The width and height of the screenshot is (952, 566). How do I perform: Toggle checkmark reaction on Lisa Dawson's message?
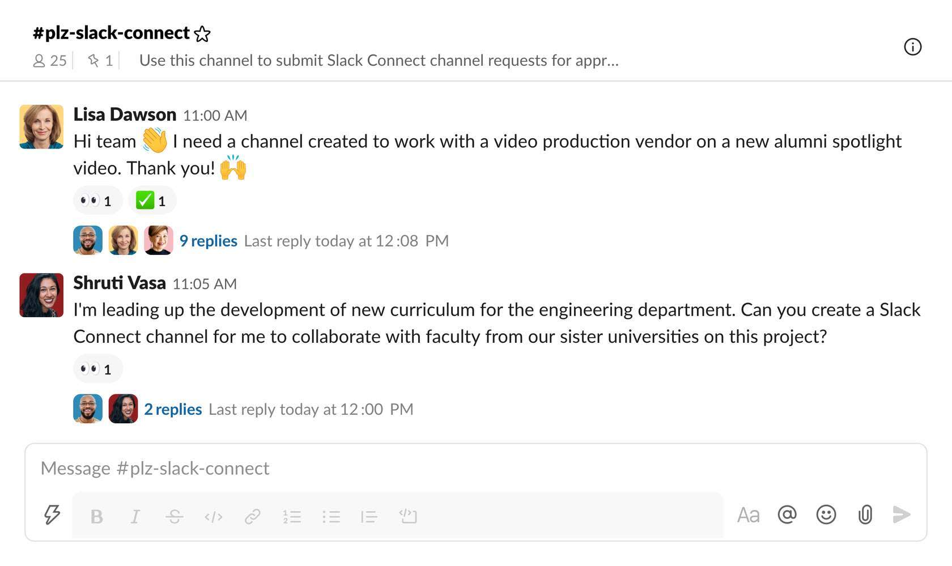coord(152,200)
